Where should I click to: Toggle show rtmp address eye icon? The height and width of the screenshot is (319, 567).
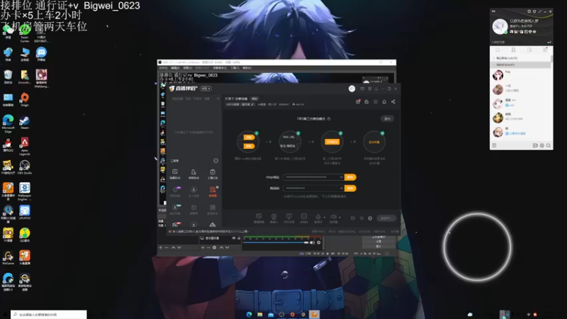(x=341, y=177)
